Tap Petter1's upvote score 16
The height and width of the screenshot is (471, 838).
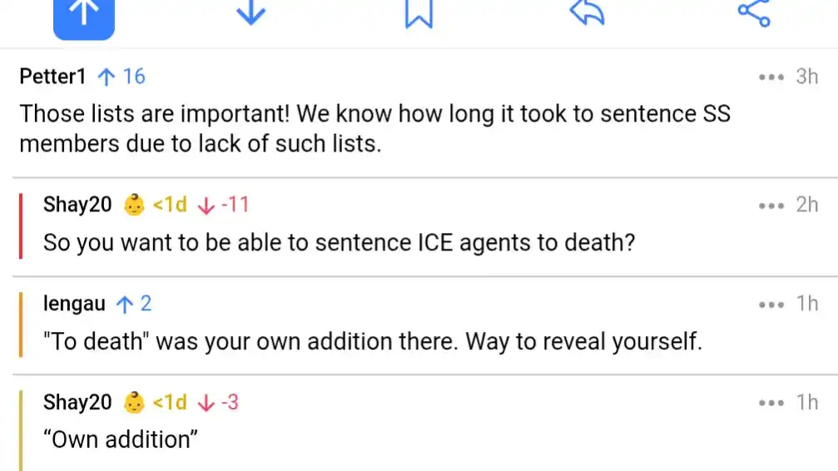[x=121, y=77]
